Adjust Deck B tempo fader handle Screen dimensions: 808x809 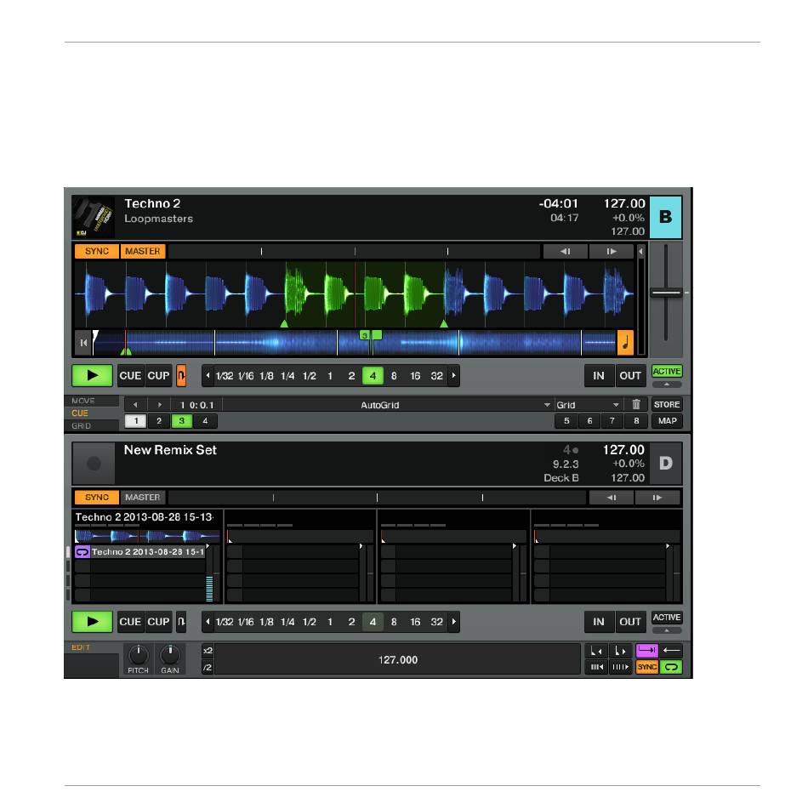coord(666,293)
